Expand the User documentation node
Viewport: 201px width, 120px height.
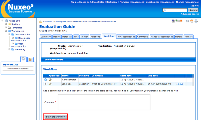coord(13,43)
